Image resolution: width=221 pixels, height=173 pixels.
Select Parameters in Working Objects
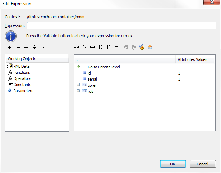click(x=23, y=91)
